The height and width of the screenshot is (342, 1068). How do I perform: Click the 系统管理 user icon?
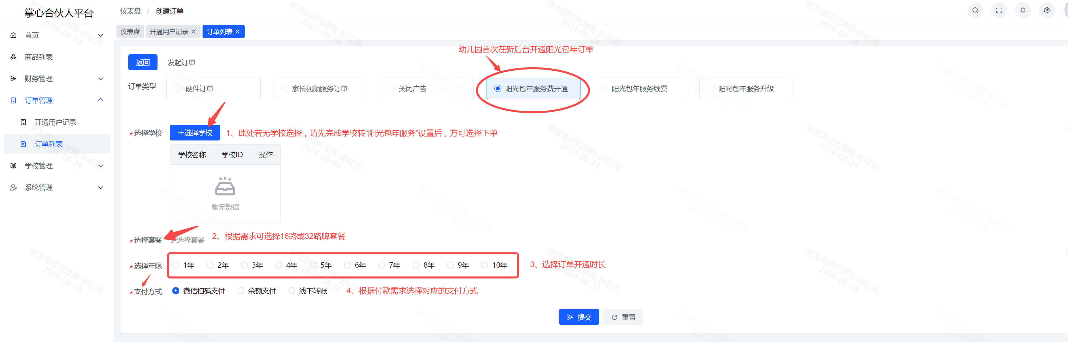pos(13,188)
